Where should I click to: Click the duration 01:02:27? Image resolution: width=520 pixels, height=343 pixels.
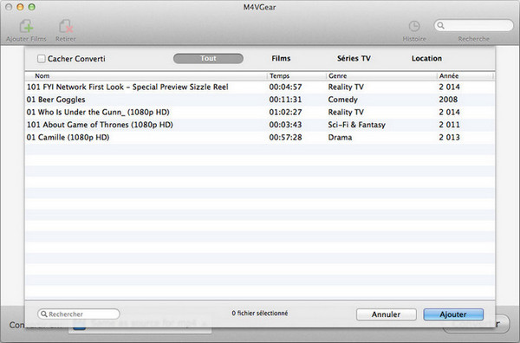285,113
